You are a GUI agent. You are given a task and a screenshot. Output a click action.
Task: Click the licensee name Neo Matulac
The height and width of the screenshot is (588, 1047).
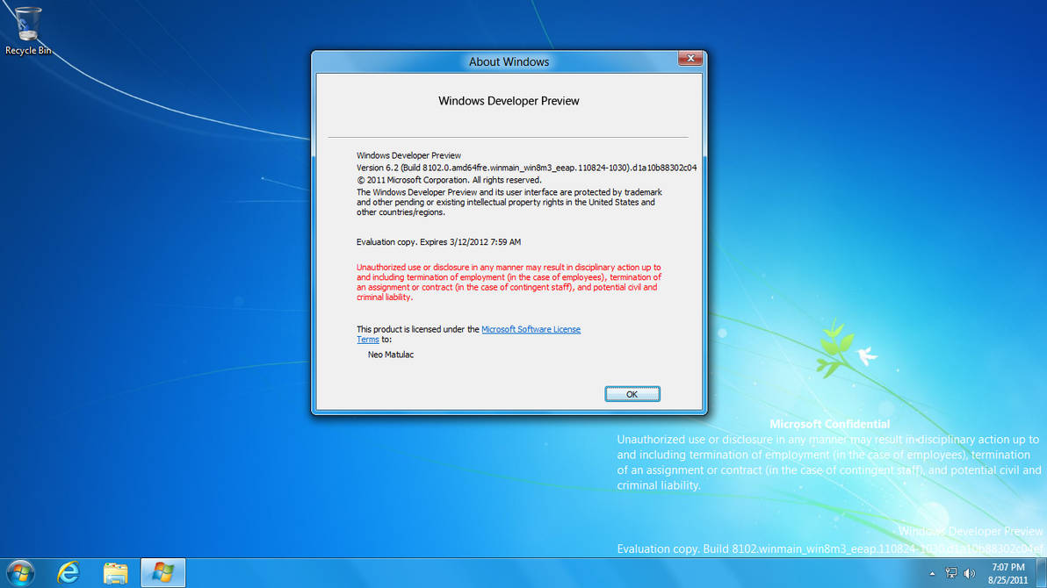coord(391,355)
